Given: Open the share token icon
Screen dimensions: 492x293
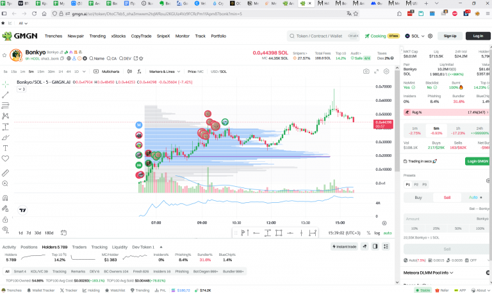Looking at the screenshot, I should click(x=136, y=58).
